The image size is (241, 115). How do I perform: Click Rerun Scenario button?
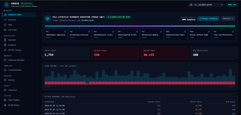click(x=208, y=18)
